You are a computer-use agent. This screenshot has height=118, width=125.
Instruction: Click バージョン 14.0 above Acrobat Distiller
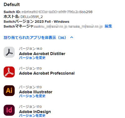tap(31, 49)
